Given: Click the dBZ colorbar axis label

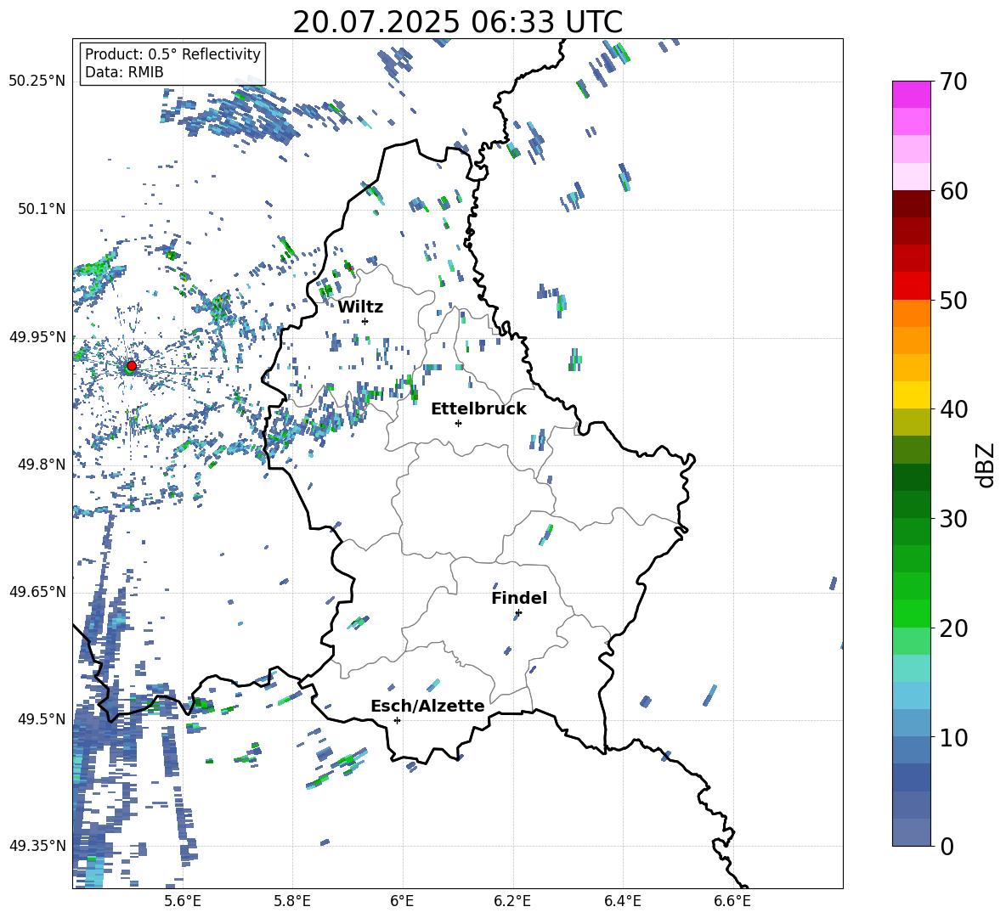Looking at the screenshot, I should coord(986,465).
